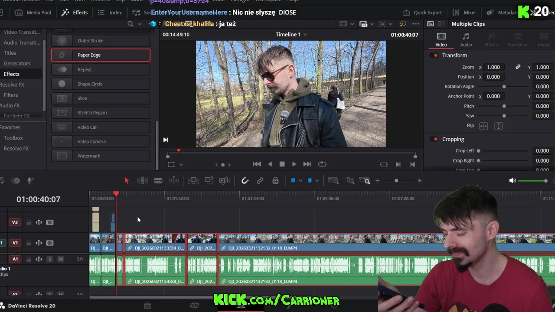The height and width of the screenshot is (312, 555).
Task: Toggle timeline Snapping magnet icon
Action: (x=245, y=181)
